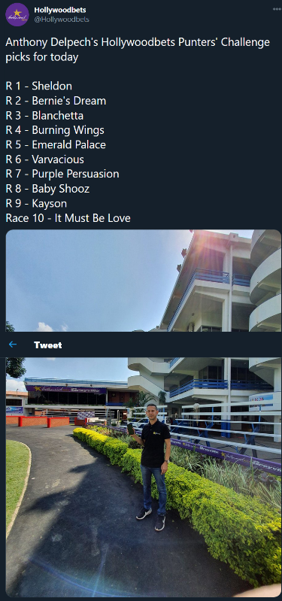The width and height of the screenshot is (282, 601).
Task: Click the 'R 3 - Blanchetta' line
Action: pyautogui.click(x=44, y=115)
